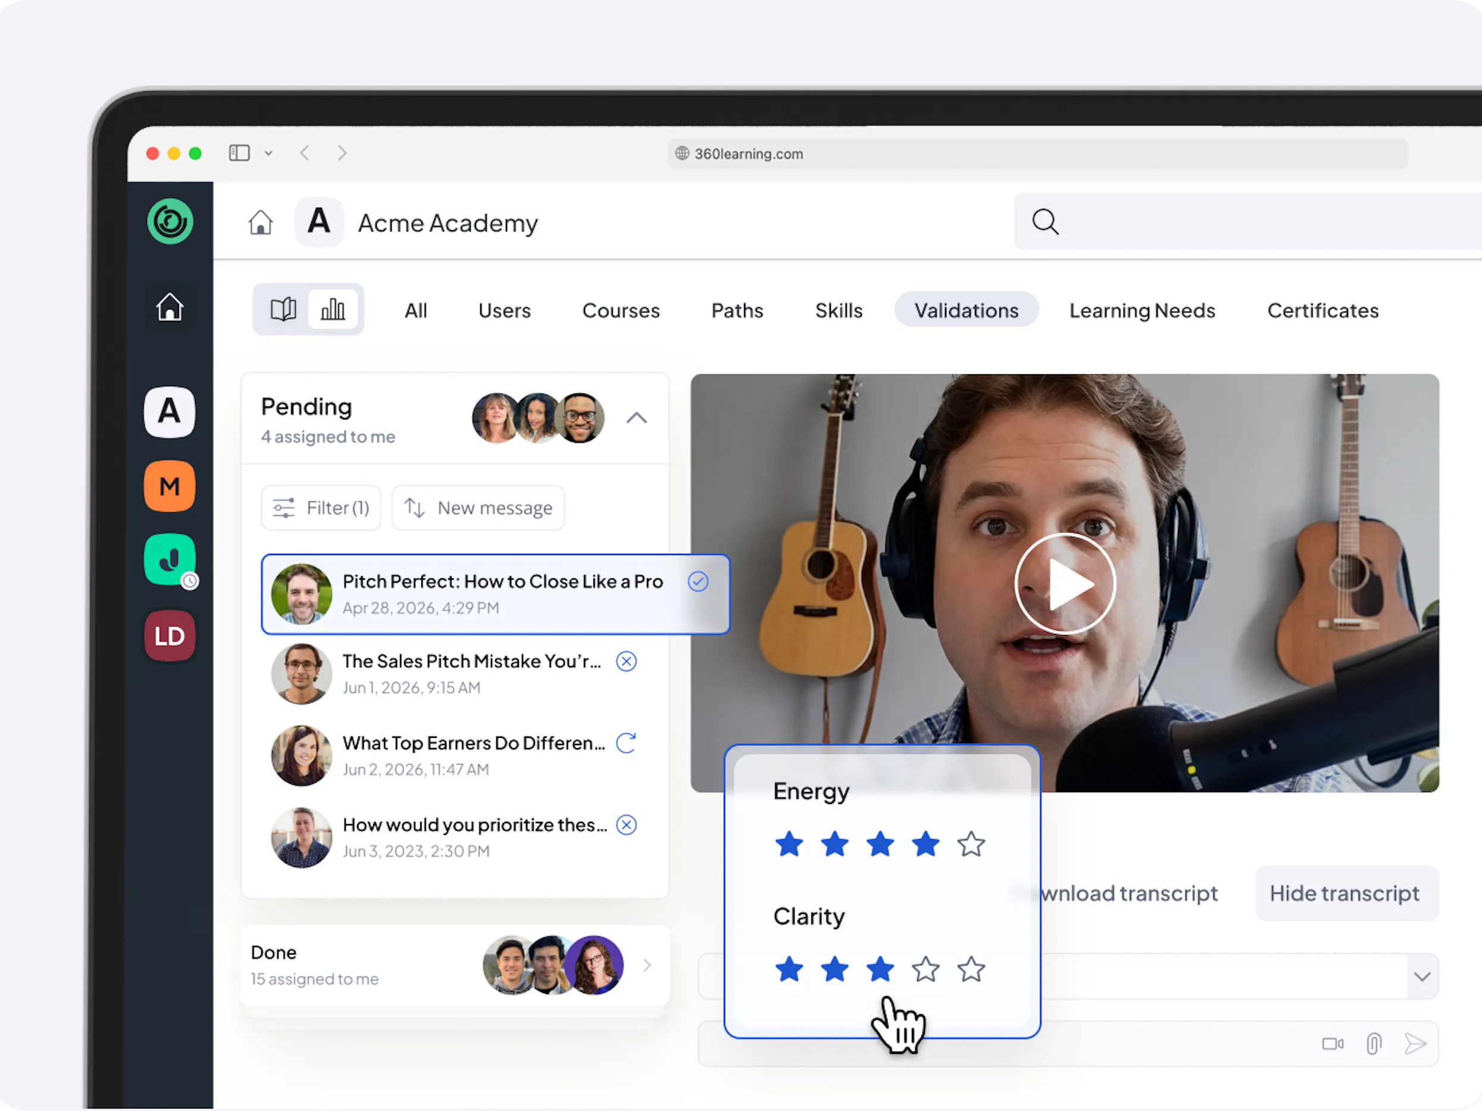Click the paperclip attachment icon
Image resolution: width=1482 pixels, height=1111 pixels.
pos(1374,1044)
